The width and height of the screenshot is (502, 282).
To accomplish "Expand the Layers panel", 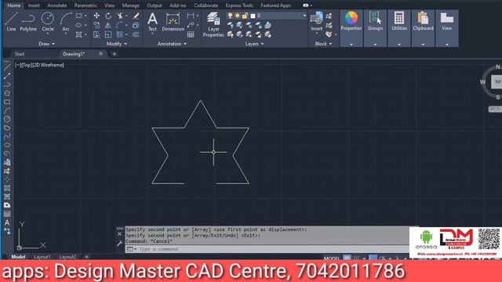I will pos(254,44).
